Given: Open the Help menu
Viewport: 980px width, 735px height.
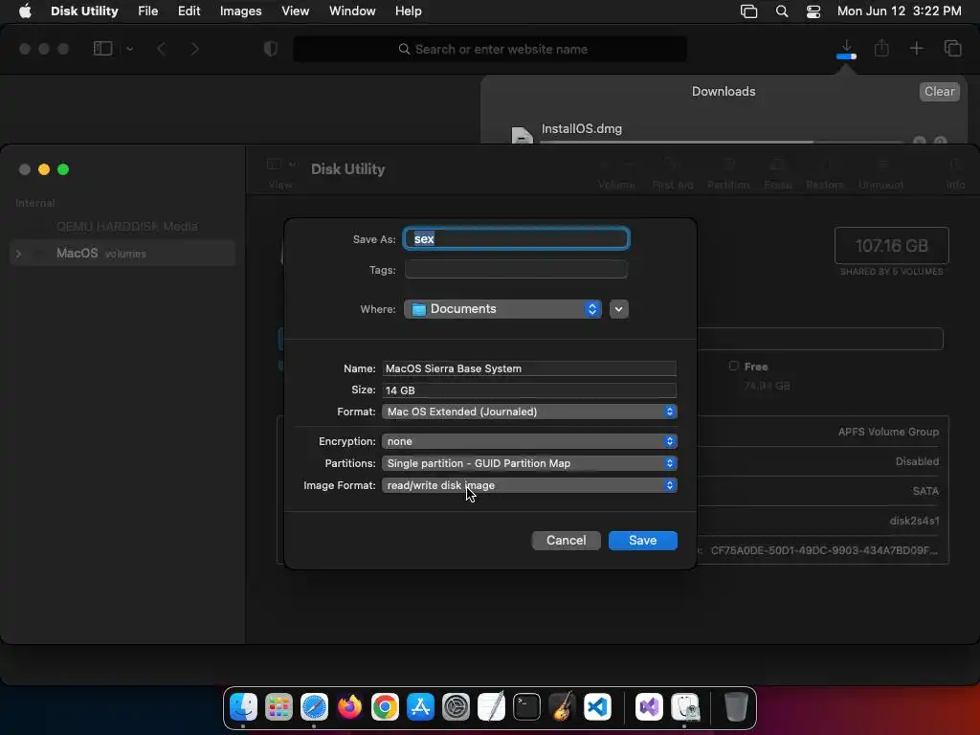Looking at the screenshot, I should (408, 11).
